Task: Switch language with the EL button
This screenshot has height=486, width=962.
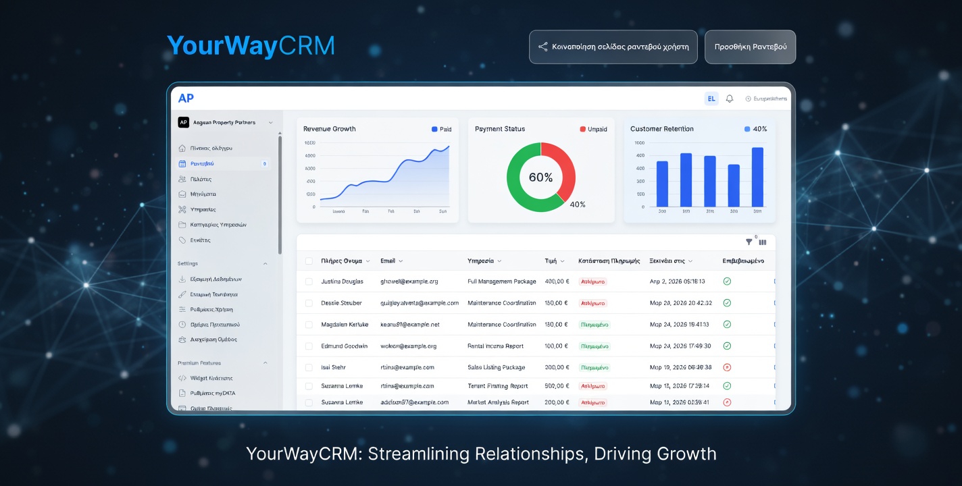Action: coord(711,99)
